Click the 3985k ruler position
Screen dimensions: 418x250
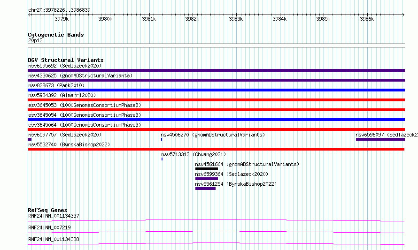[323, 19]
